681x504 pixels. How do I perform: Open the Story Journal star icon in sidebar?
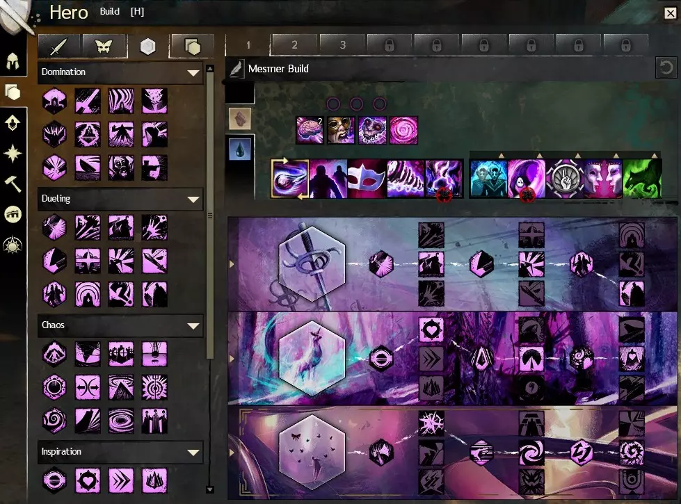(x=12, y=152)
